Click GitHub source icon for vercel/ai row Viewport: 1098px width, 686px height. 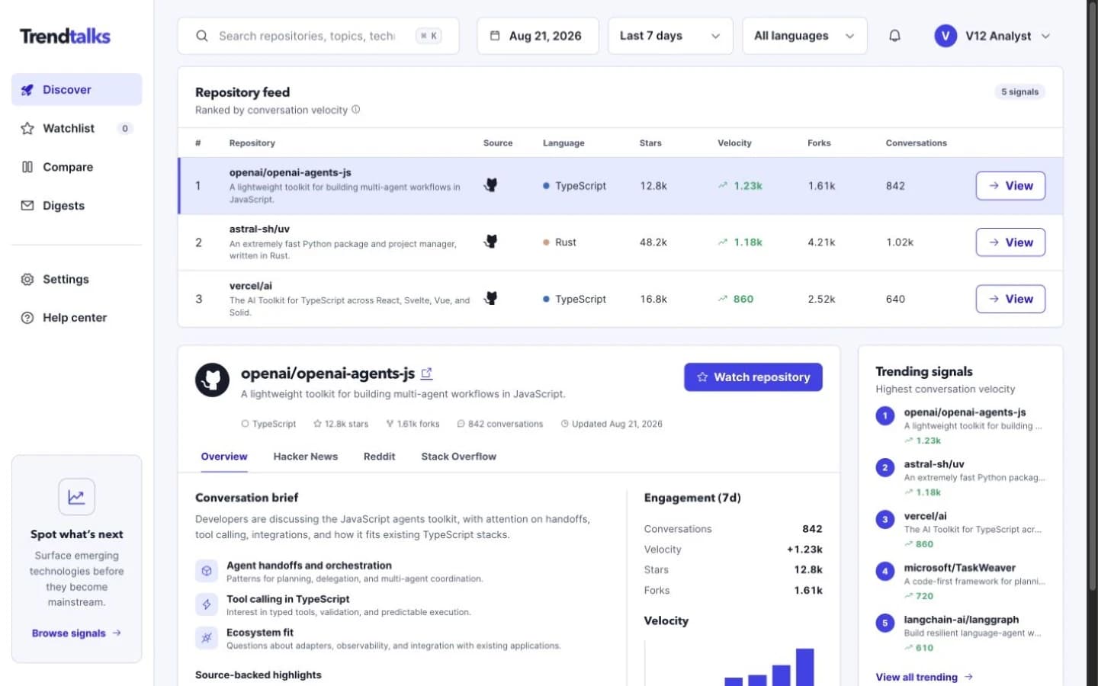point(491,299)
